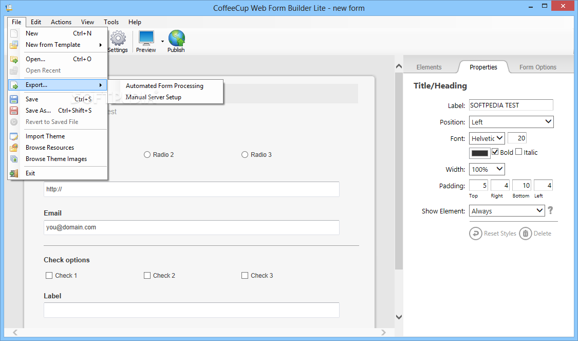
Task: Click the Reset Styles circular arrow icon
Action: tap(476, 234)
